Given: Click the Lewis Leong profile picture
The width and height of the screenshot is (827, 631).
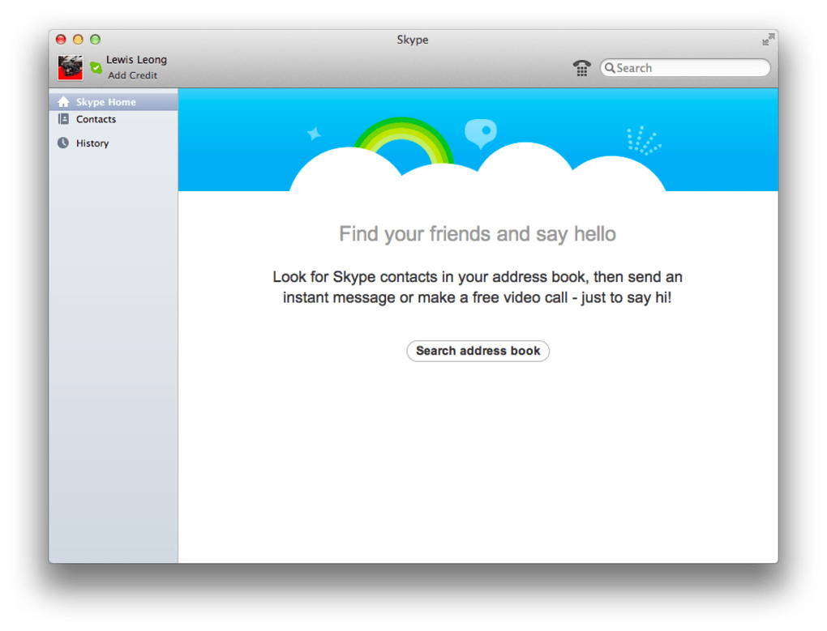Looking at the screenshot, I should 71,68.
